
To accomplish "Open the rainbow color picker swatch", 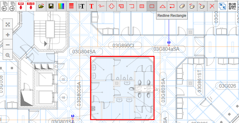I will point(61,6).
